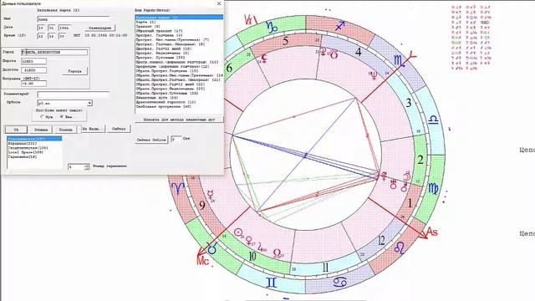Viewport: 535px width, 301px height.
Task: Select the Жен (female) radio button
Action: [x=61, y=117]
